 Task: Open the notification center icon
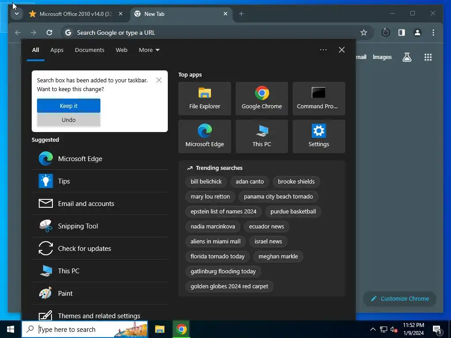pos(437,330)
